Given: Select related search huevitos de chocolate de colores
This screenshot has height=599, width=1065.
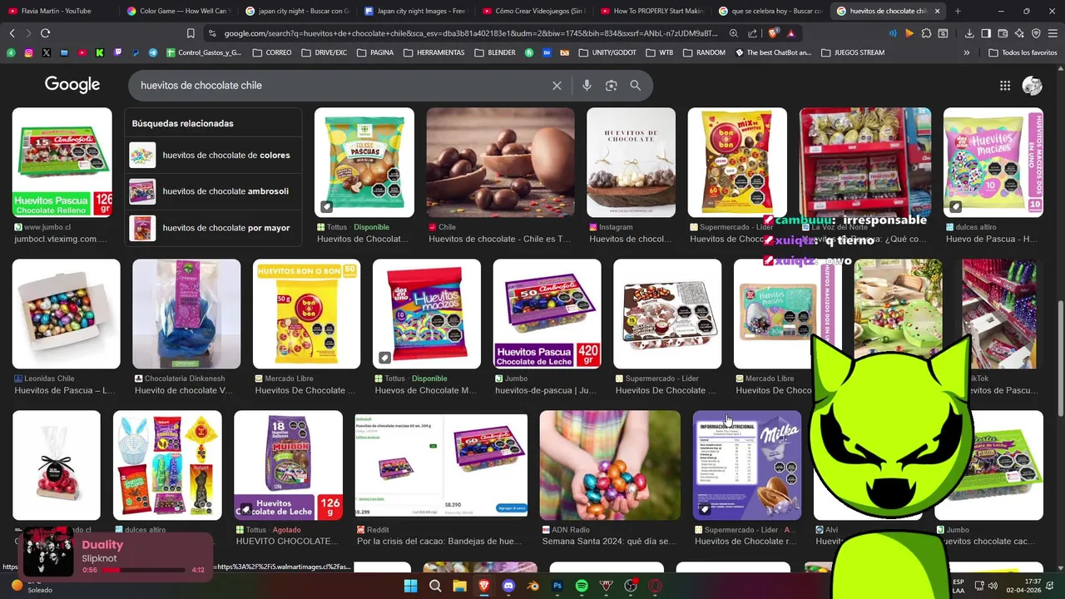Looking at the screenshot, I should (213, 155).
